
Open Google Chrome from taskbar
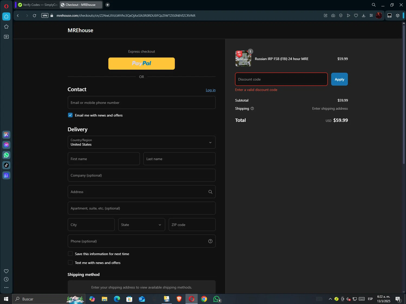coord(204,299)
